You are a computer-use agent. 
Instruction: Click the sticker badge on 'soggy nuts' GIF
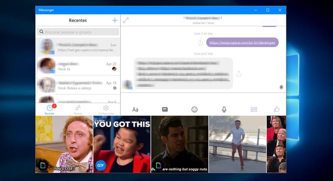(159, 165)
